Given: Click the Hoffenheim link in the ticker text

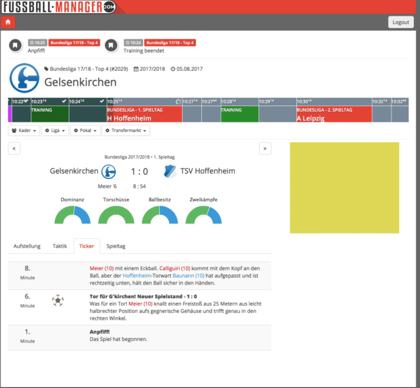Looking at the screenshot, I should tap(137, 276).
